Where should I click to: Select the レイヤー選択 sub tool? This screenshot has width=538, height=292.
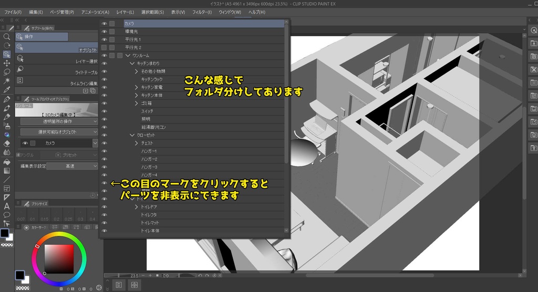point(57,59)
